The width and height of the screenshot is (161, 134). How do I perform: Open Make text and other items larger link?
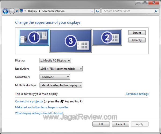pos(42,107)
